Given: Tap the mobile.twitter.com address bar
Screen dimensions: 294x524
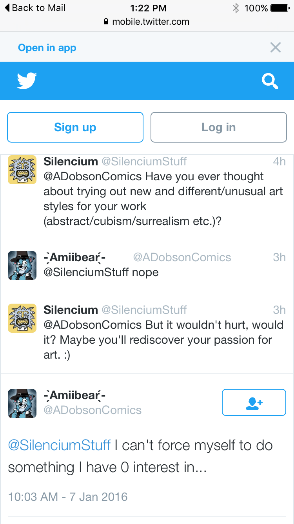Looking at the screenshot, I should pyautogui.click(x=147, y=22).
